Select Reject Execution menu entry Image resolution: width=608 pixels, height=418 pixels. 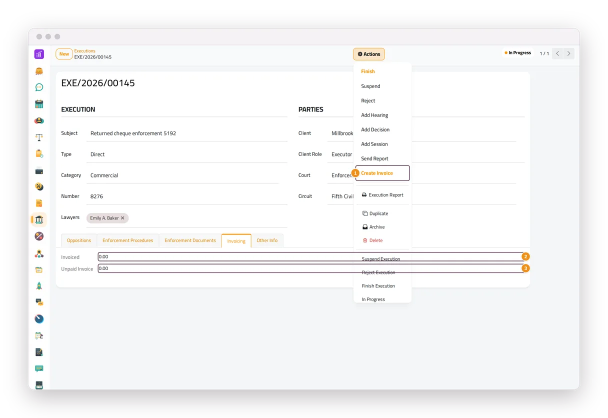tap(378, 272)
